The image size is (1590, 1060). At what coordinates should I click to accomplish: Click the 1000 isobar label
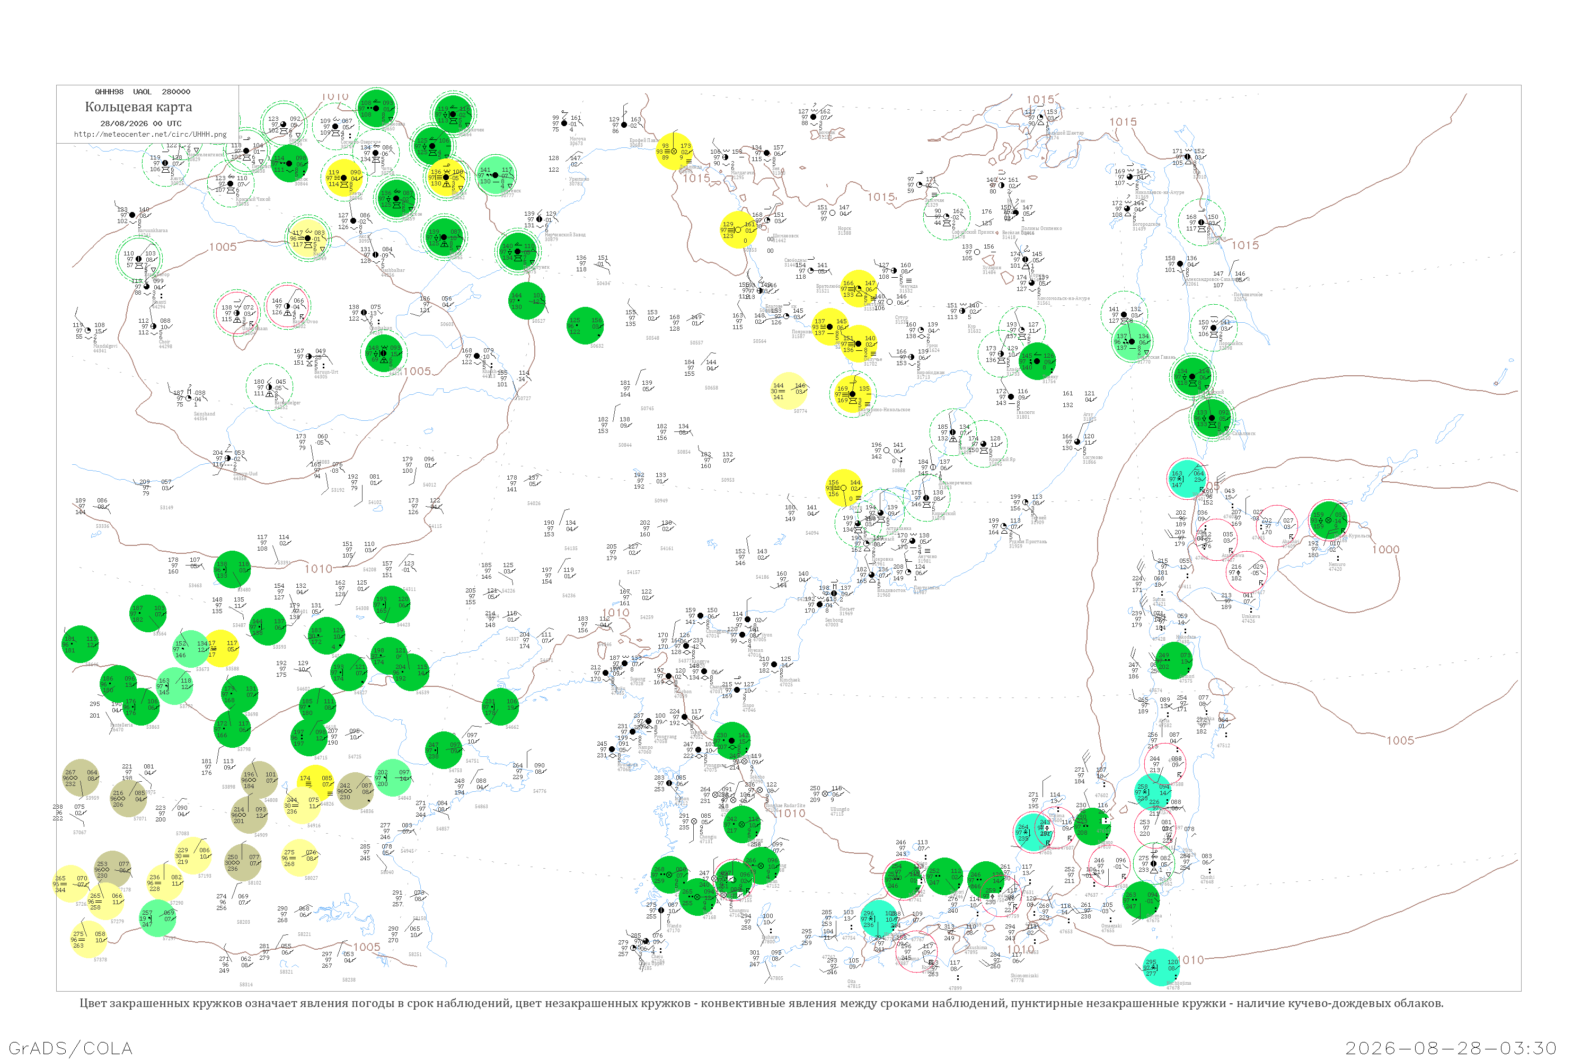1385,550
